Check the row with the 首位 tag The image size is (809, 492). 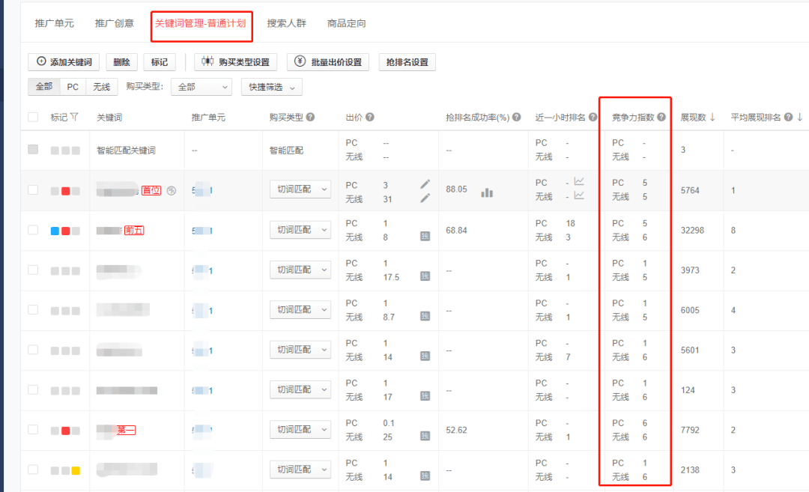click(33, 190)
